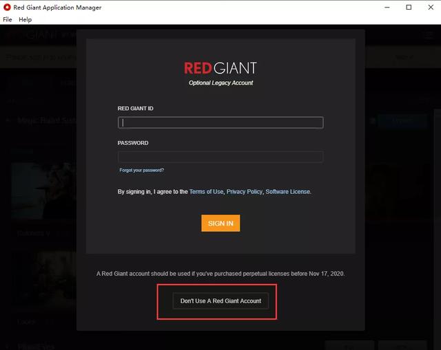The height and width of the screenshot is (350, 441).
Task: Click the orange SIGN IN button
Action: 220,223
